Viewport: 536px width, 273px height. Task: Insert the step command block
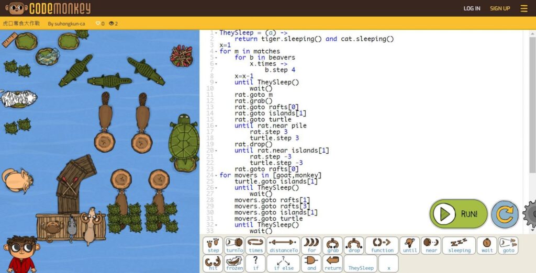(x=213, y=245)
